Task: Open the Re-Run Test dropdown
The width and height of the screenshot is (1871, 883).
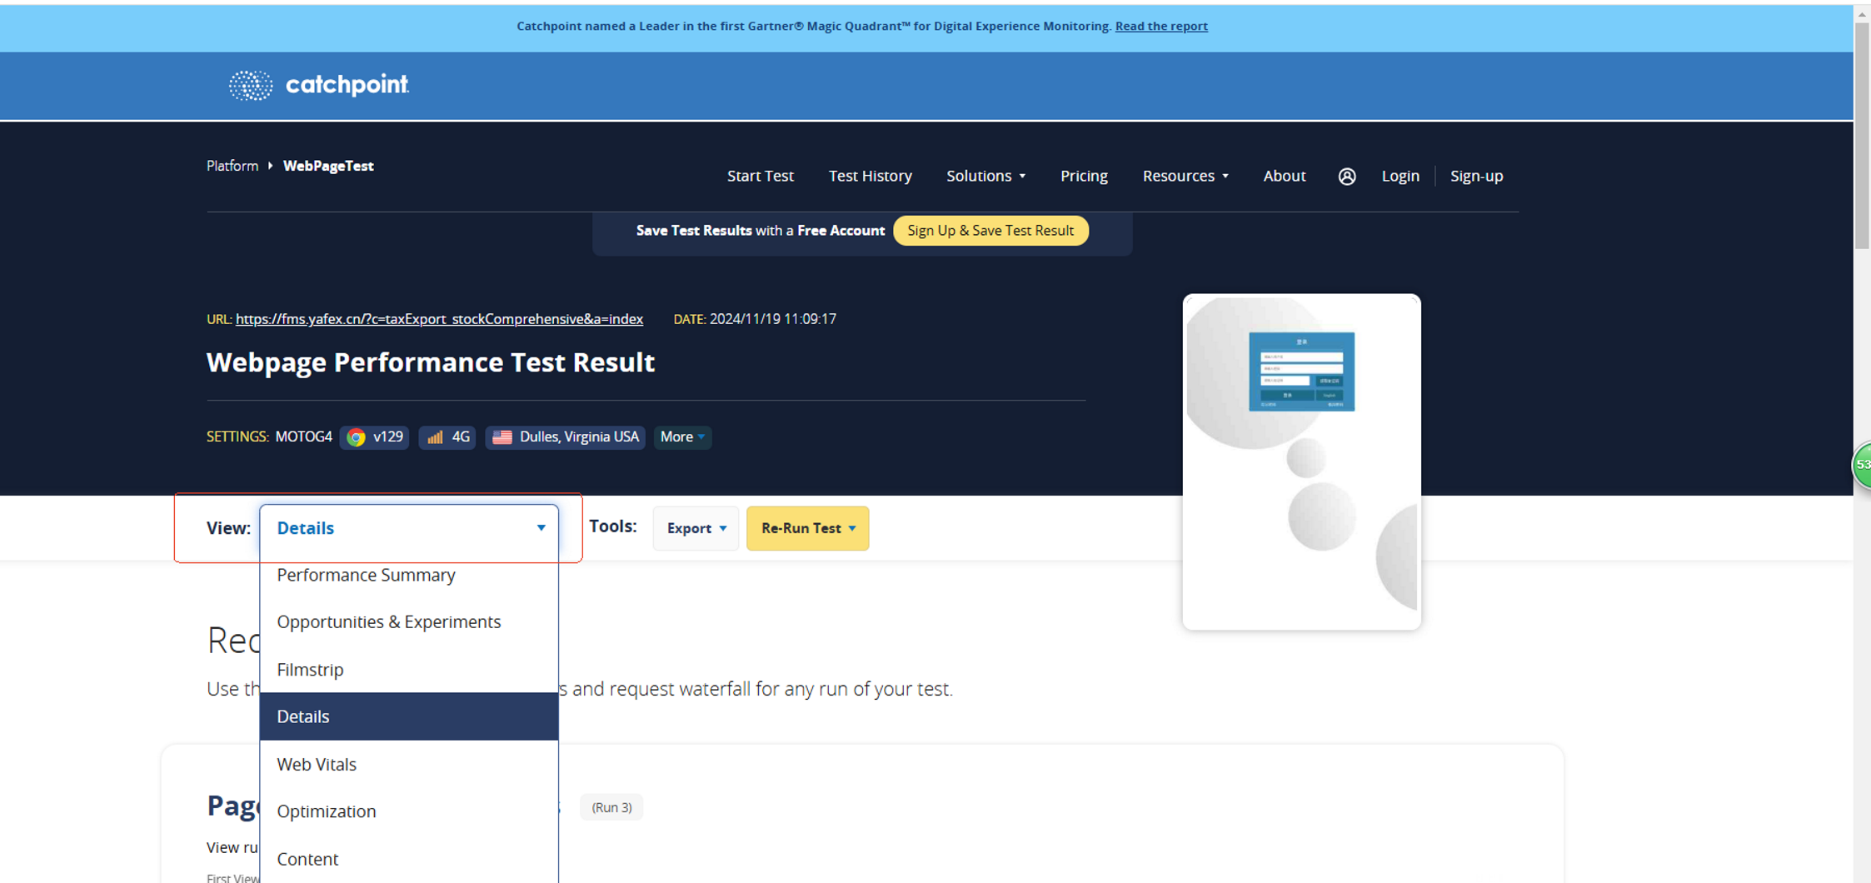Action: (x=807, y=528)
